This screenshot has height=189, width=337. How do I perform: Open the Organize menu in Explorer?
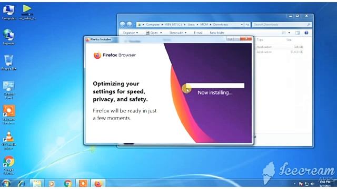(131, 33)
